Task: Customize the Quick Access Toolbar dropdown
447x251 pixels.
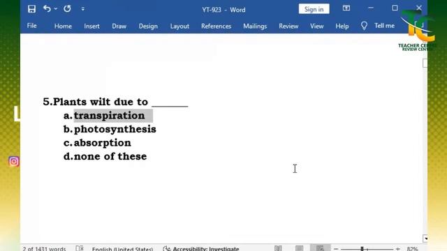Action: tap(82, 9)
